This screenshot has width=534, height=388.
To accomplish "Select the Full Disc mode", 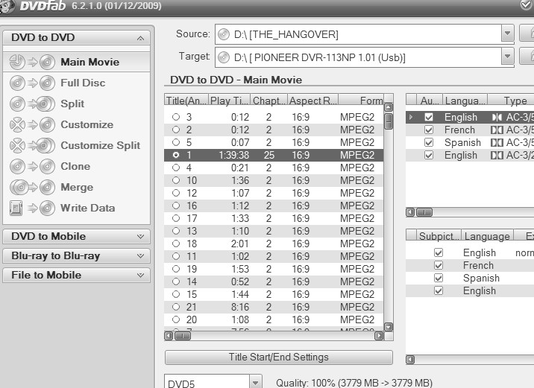I will click(x=76, y=83).
